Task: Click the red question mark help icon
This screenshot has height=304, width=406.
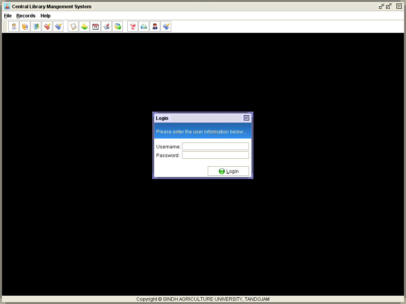Action: pyautogui.click(x=133, y=27)
